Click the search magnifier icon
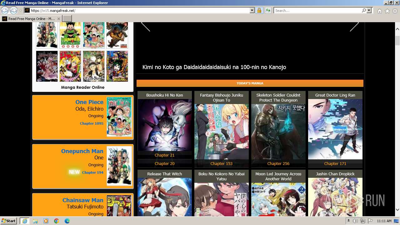The height and width of the screenshot is (225, 400). point(364,11)
